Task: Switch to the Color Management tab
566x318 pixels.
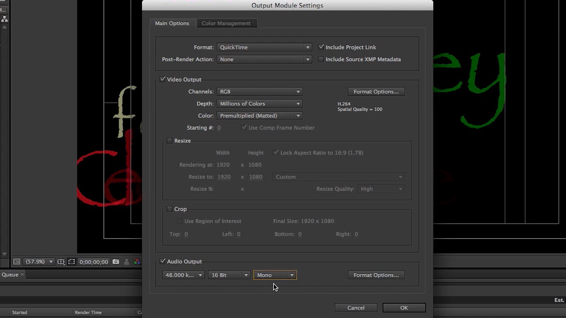Action: click(226, 23)
